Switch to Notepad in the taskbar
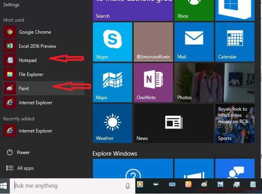262x194 pixels. click(x=253, y=184)
